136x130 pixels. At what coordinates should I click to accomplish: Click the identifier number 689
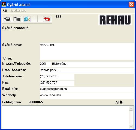(x=59, y=17)
